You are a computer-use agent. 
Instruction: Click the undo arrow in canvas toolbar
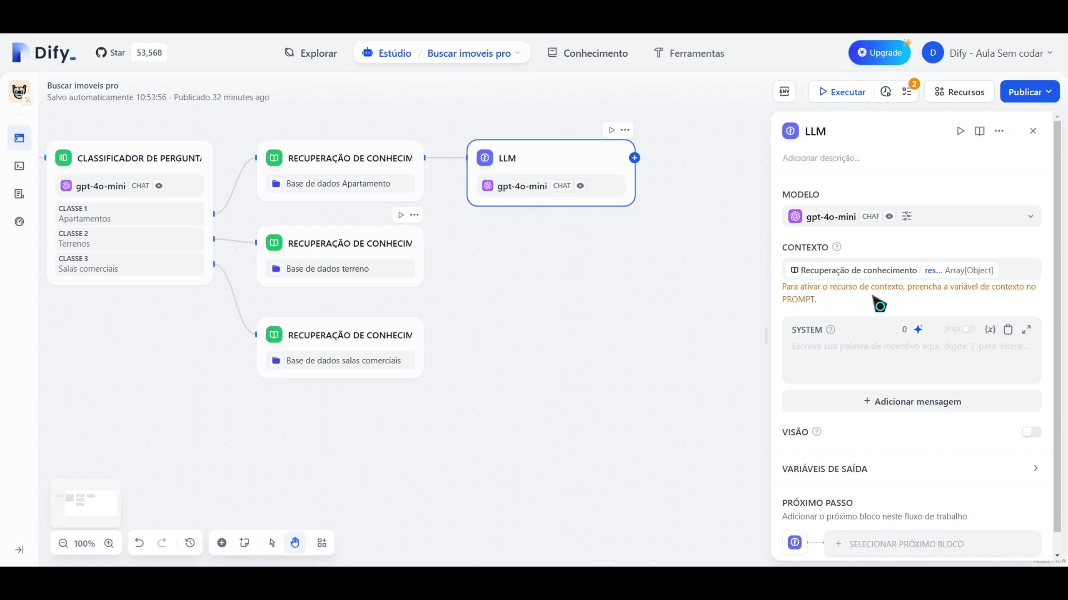pos(139,542)
